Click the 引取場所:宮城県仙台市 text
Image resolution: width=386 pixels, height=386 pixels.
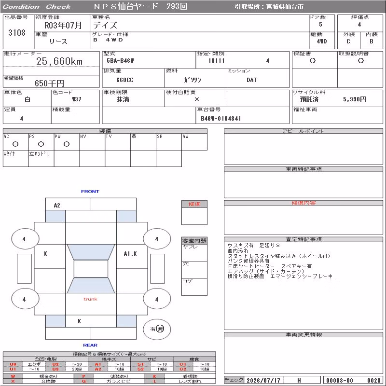click(x=269, y=7)
